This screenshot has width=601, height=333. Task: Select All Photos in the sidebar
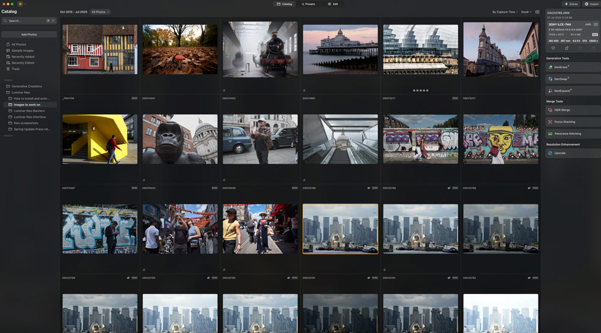pyautogui.click(x=16, y=44)
